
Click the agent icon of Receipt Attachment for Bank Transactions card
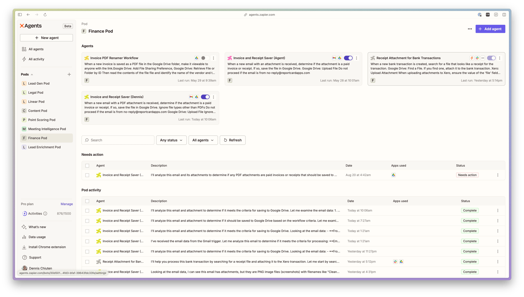point(373,58)
